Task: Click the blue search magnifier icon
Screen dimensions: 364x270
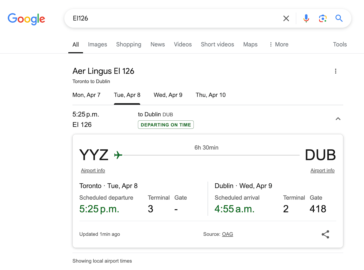Action: [x=339, y=18]
